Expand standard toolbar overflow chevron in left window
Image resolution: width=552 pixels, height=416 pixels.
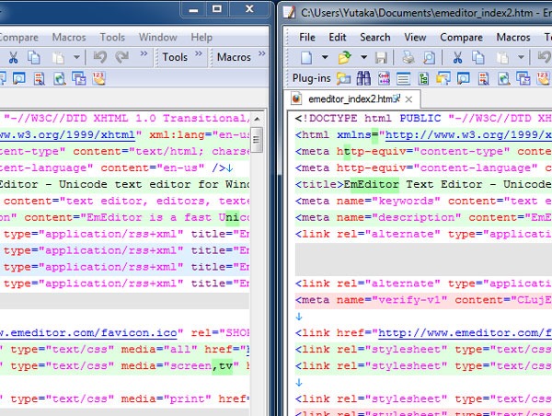click(x=144, y=53)
